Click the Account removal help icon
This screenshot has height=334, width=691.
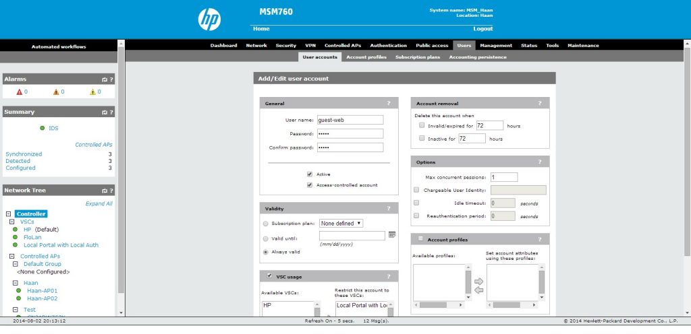(540, 103)
